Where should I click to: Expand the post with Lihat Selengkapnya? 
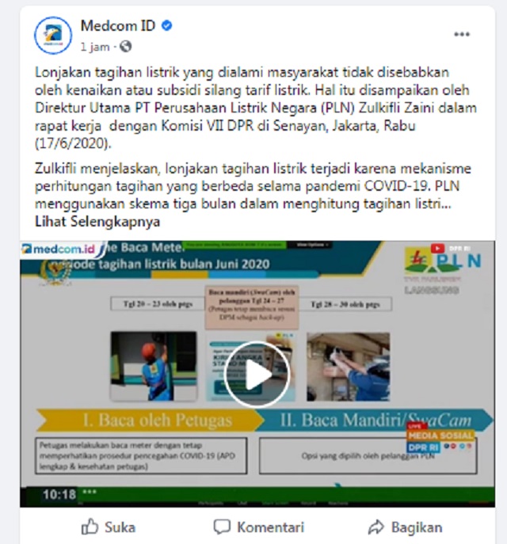[x=97, y=222]
